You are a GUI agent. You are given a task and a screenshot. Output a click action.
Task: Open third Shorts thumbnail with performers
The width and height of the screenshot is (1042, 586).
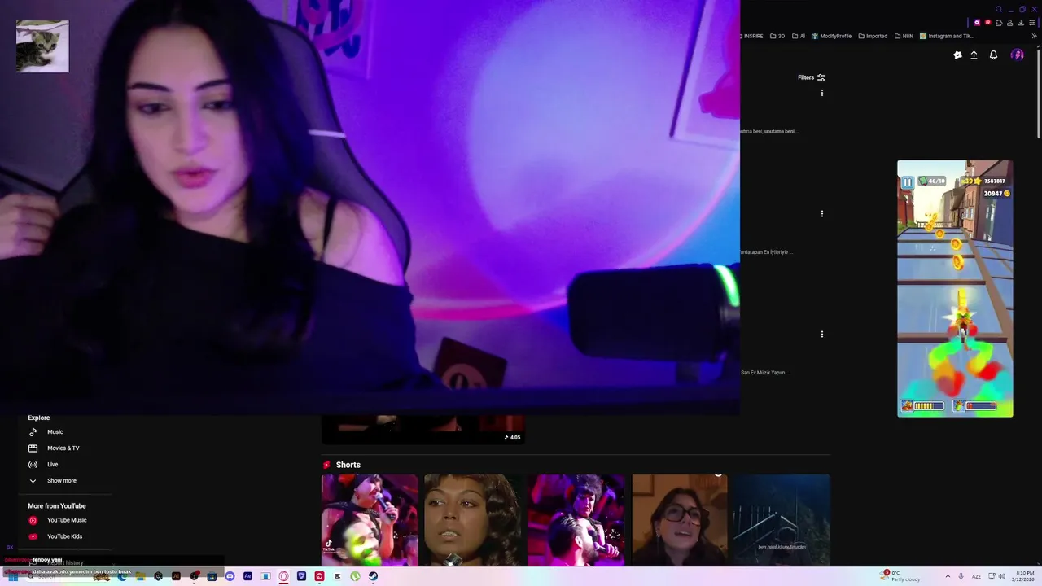576,520
